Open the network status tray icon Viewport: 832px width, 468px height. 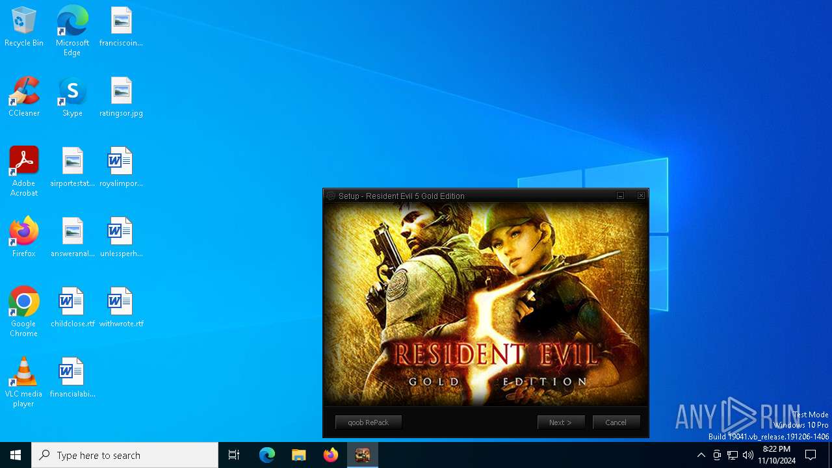coord(733,455)
